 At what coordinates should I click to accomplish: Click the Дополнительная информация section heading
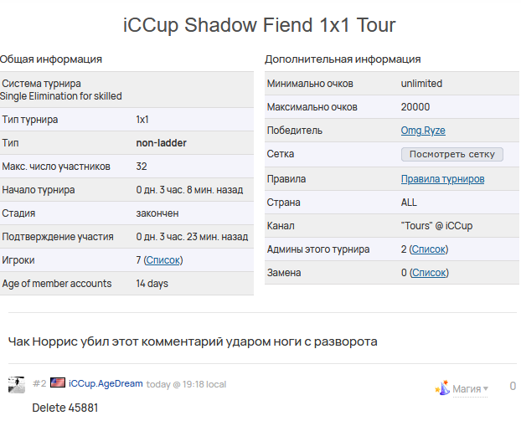[343, 59]
